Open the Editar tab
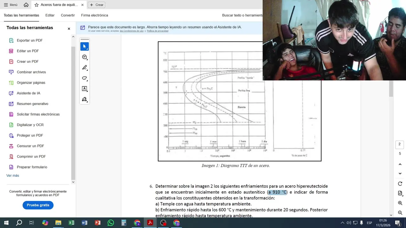The height and width of the screenshot is (228, 406). coord(50,15)
